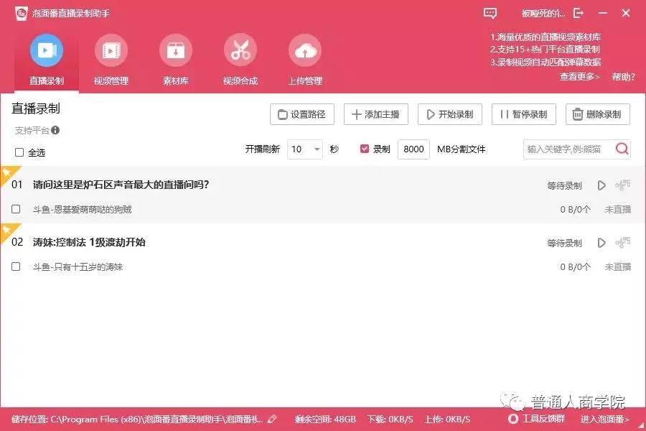
Task: Click the edit pencil next to the storage path
Action: pyautogui.click(x=271, y=419)
